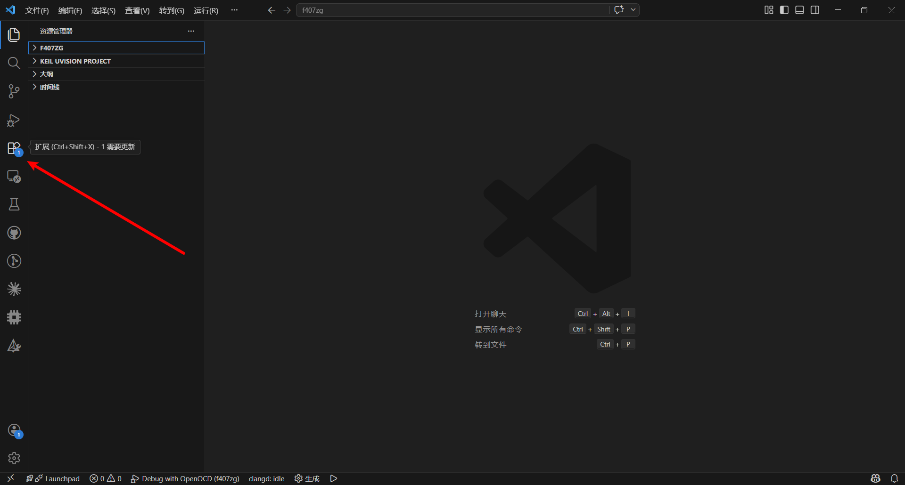Minimize the VS Code window
Viewport: 905px width, 485px height.
[838, 10]
